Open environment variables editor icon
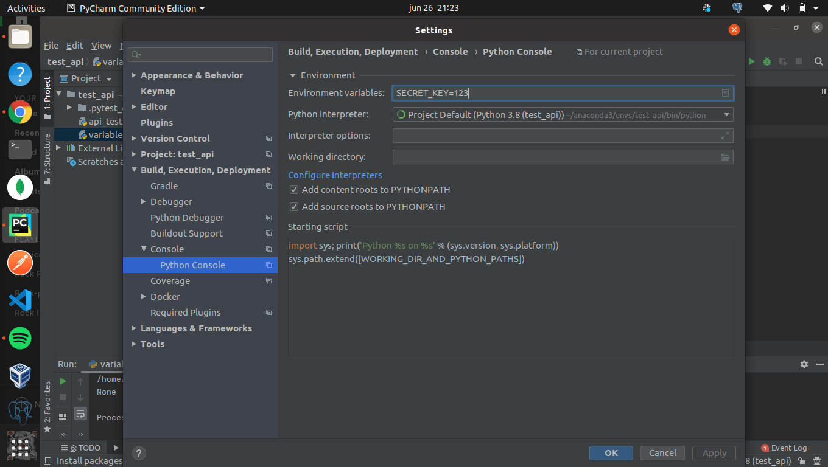This screenshot has width=828, height=467. (725, 93)
